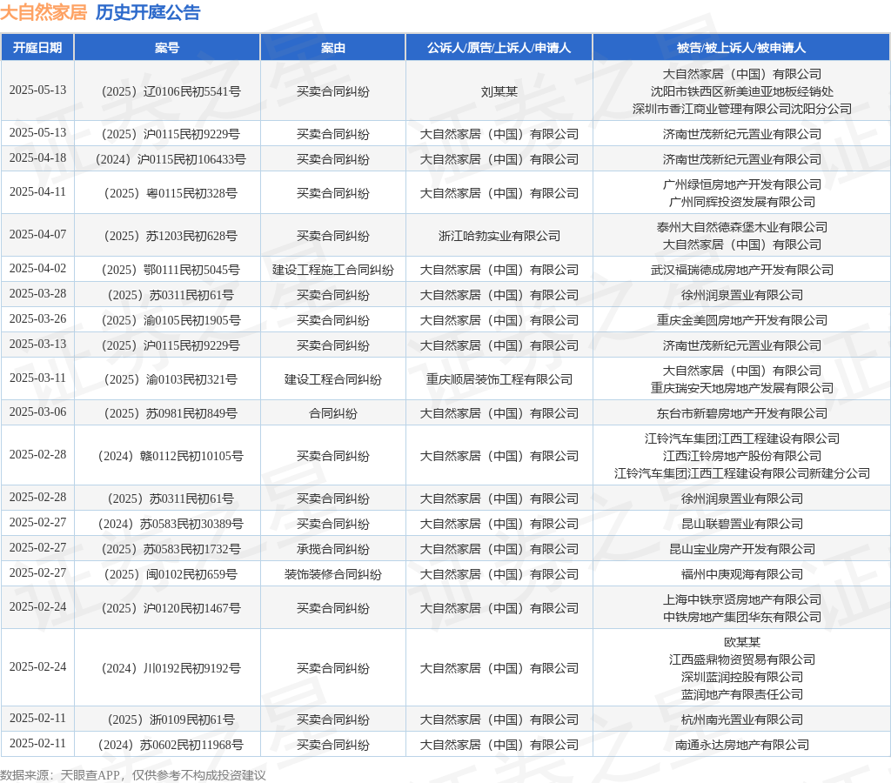
Task: Select defendant 昆山联碧置业有限公司
Action: 741,524
